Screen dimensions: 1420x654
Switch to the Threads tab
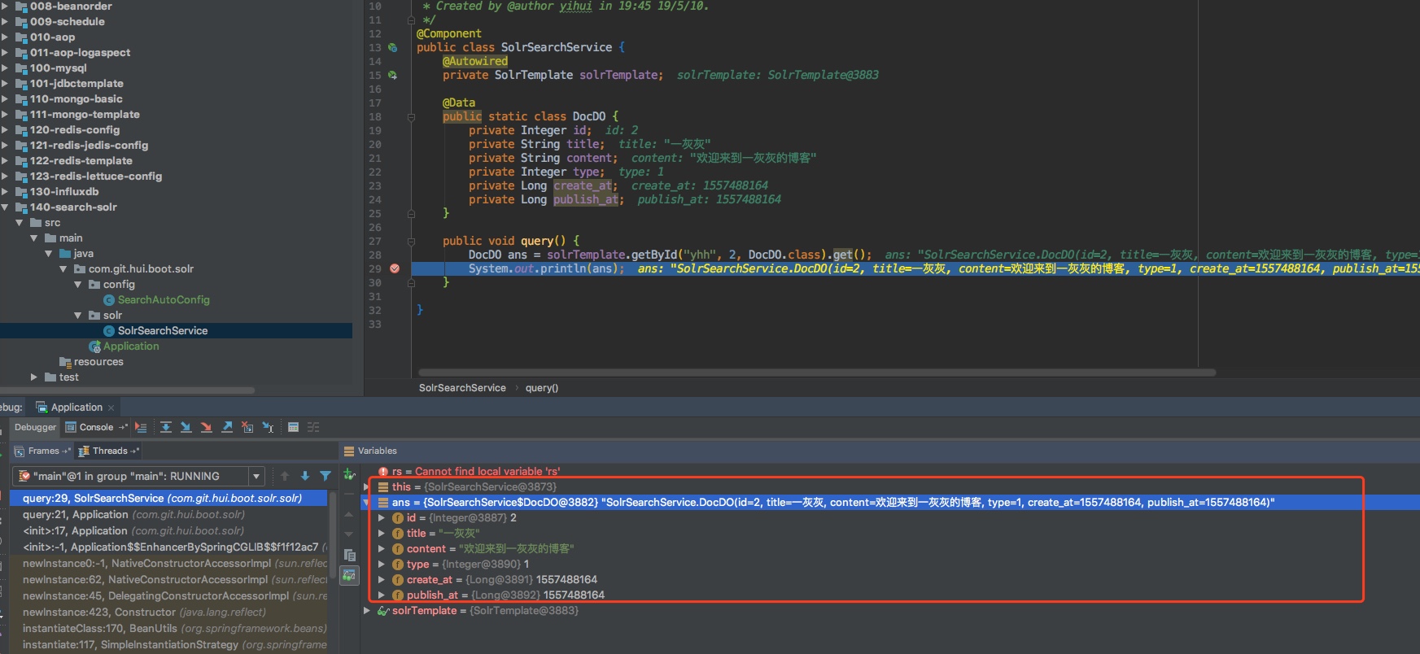point(109,451)
